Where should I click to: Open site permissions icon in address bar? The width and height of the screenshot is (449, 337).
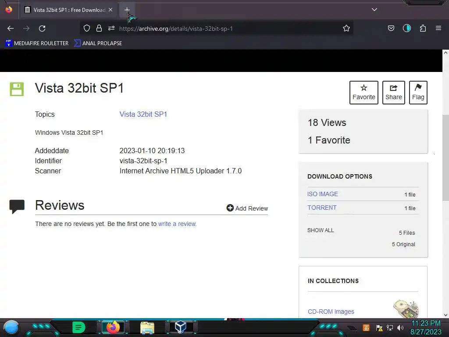(x=111, y=28)
